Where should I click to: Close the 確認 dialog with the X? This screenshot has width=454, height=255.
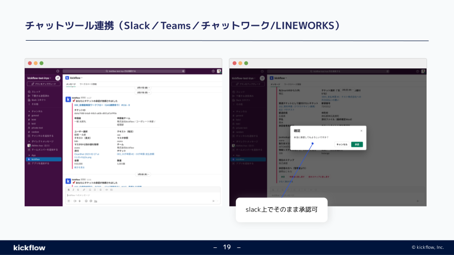[361, 130]
